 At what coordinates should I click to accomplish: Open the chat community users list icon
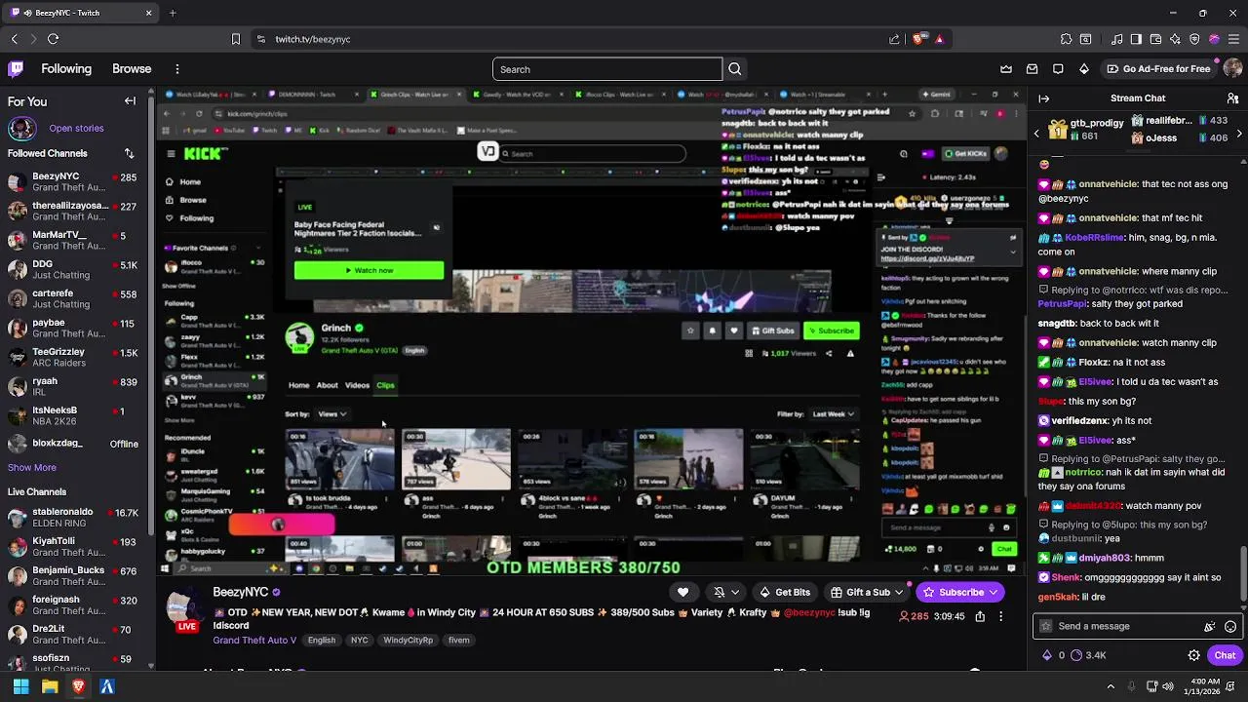point(1232,98)
